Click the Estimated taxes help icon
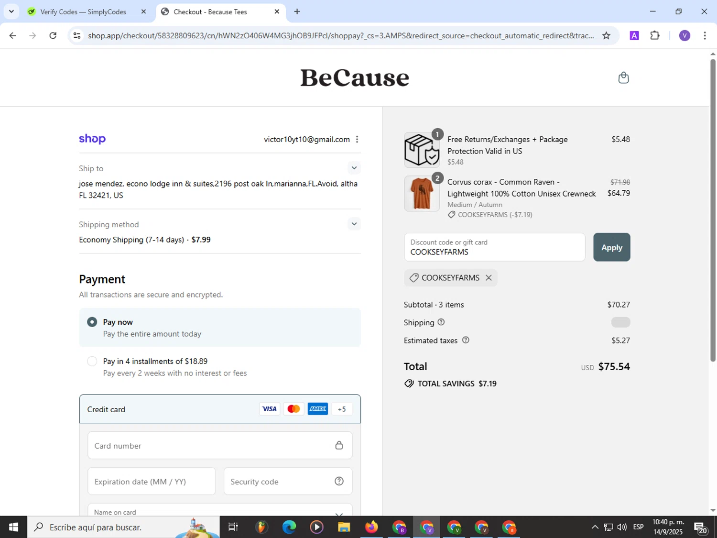Screen dimensions: 717x538 click(466, 340)
